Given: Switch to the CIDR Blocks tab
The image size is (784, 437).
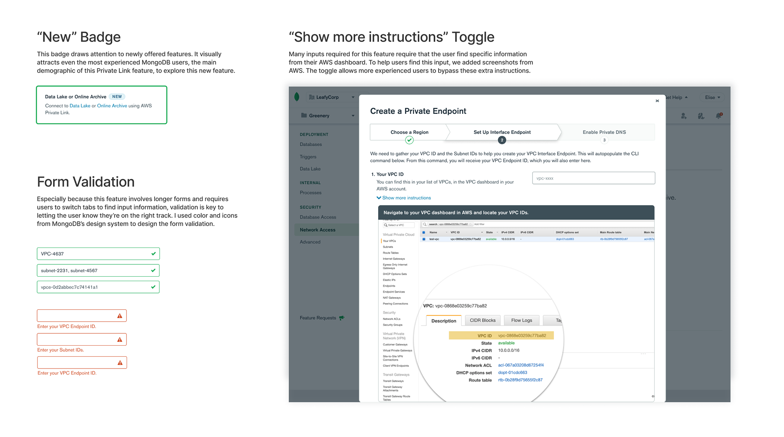Looking at the screenshot, I should [x=482, y=320].
